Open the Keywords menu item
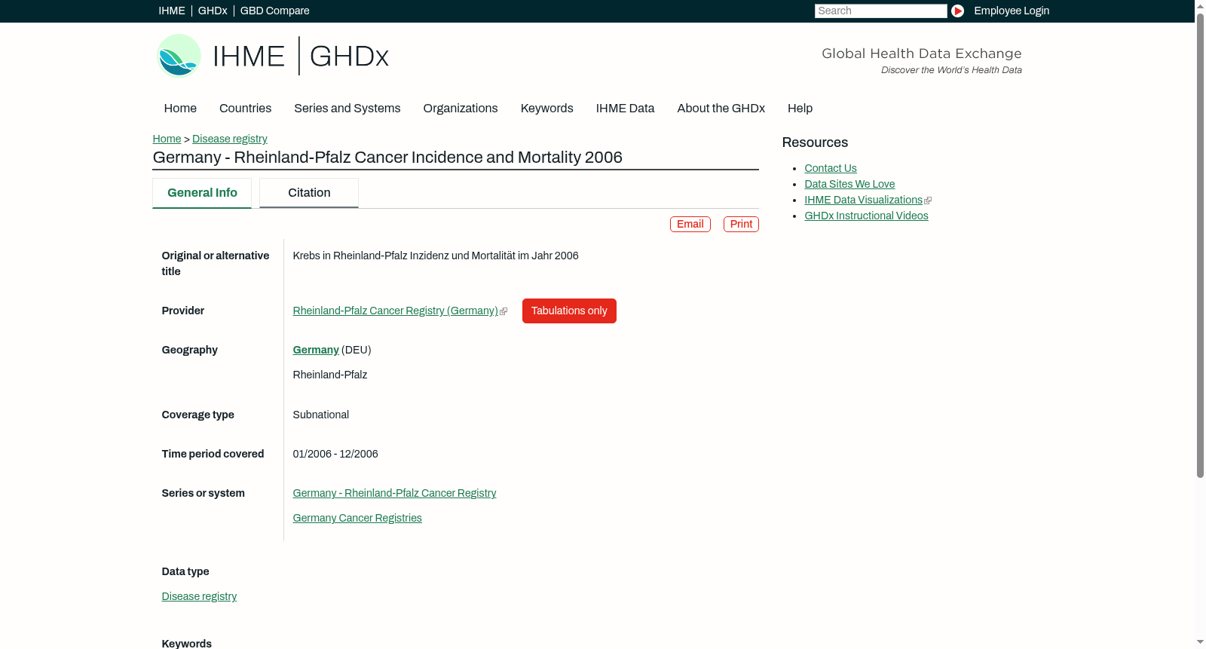This screenshot has width=1206, height=649. pos(547,109)
